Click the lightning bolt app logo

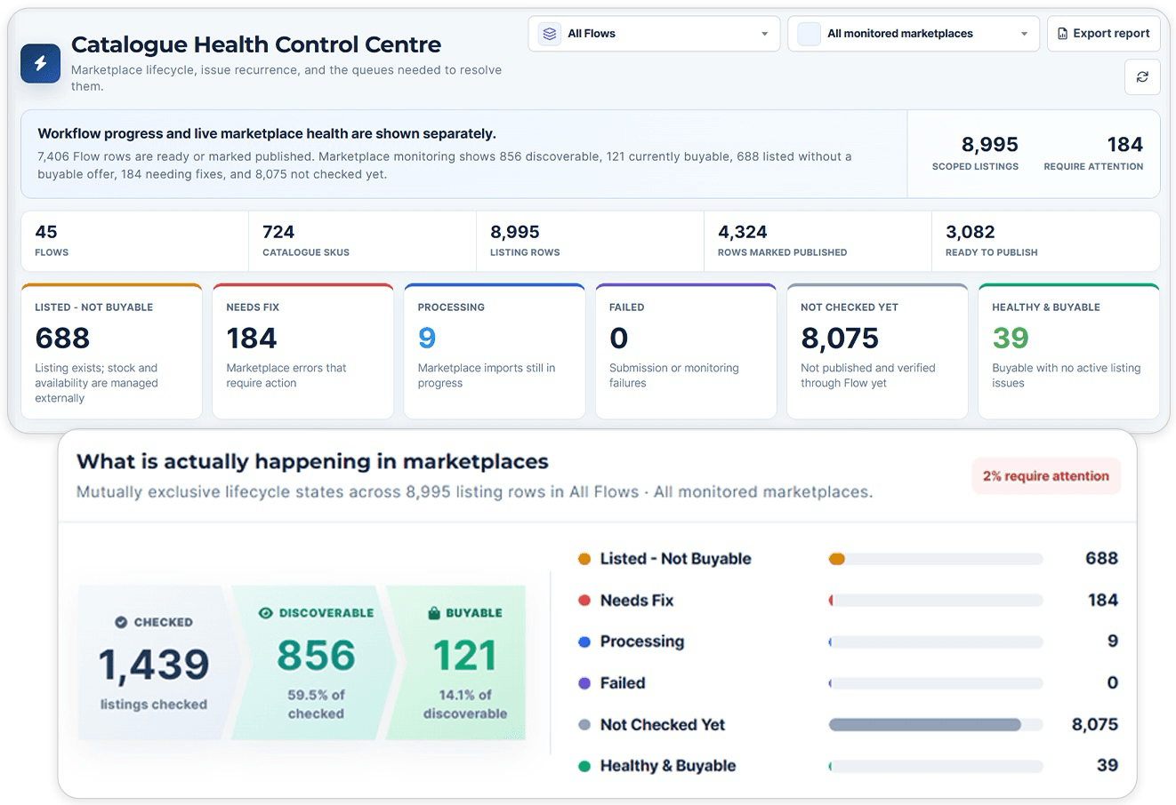tap(41, 63)
